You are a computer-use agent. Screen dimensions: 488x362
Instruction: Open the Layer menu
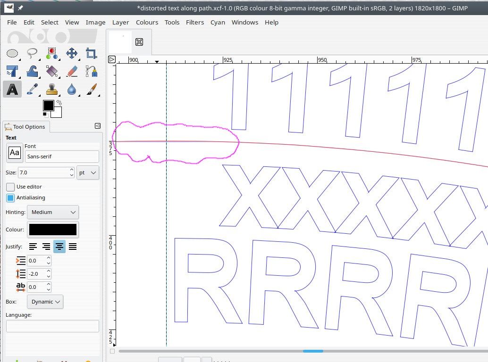(120, 22)
